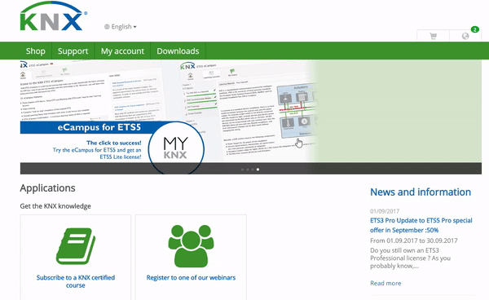Viewport: 489px width, 300px height.
Task: Open Register to one of our webinars
Action: 191,277
